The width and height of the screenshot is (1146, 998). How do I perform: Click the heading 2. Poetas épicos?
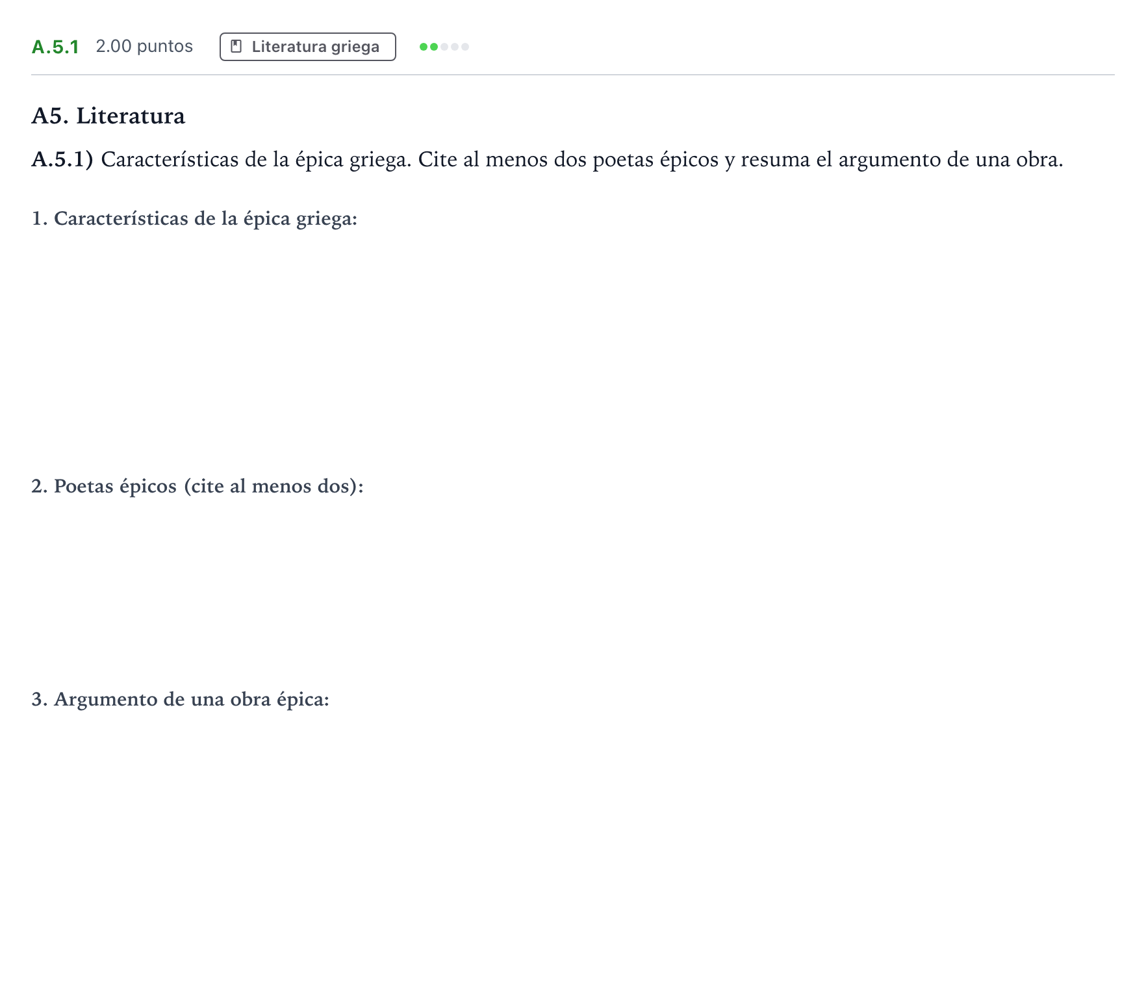click(197, 486)
